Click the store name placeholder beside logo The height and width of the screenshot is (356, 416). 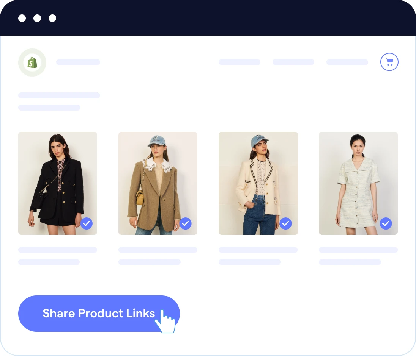(x=78, y=62)
